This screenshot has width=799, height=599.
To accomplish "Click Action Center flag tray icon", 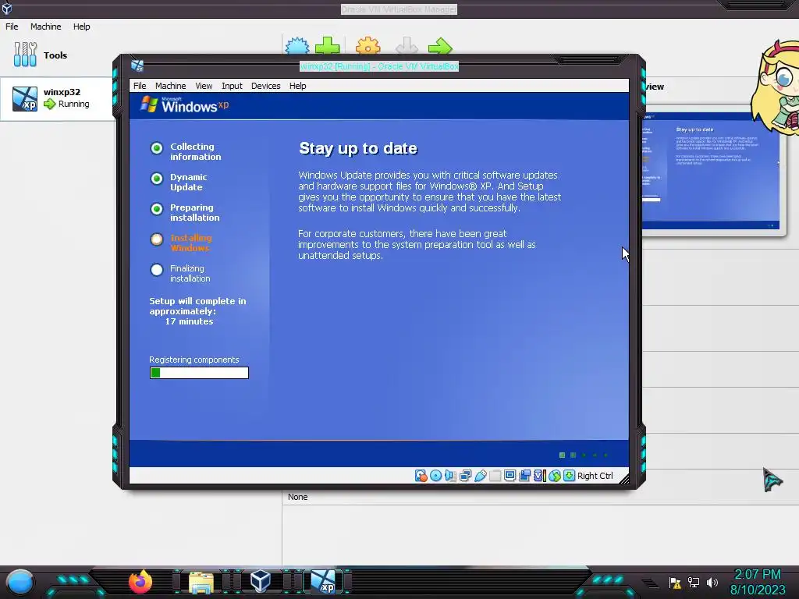I will (675, 582).
